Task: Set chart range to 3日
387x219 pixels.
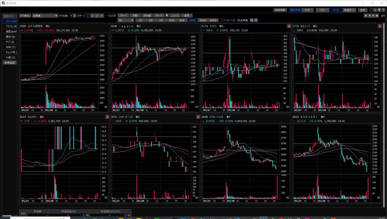Action: pos(161,20)
